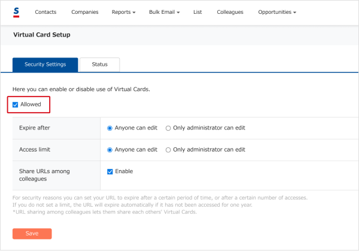Viewport: 359px width, 251px height.
Task: Toggle the Enable checkbox for sharing URLs
Action: [x=110, y=172]
